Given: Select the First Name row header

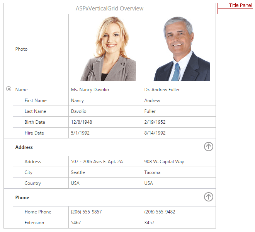Looking at the screenshot, I should [41, 101].
